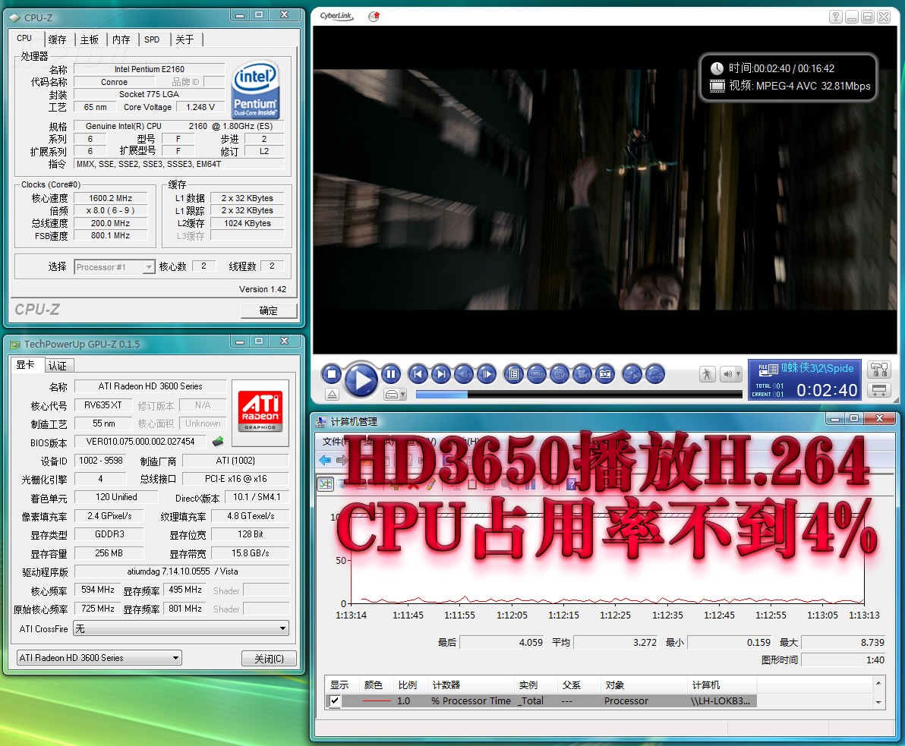Step one frame backward in the player
The width and height of the screenshot is (905, 746).
point(464,374)
